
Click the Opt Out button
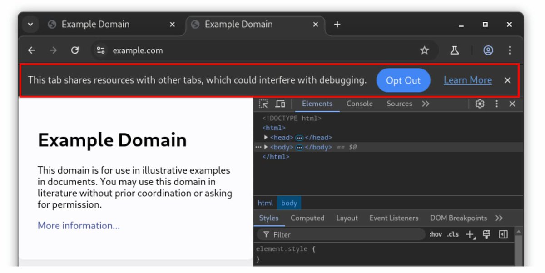[403, 80]
